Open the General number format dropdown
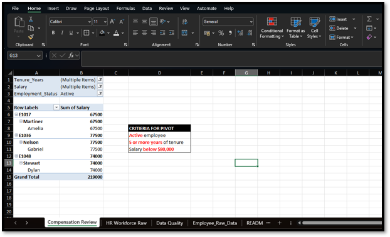This screenshot has height=237, width=390. (x=251, y=22)
